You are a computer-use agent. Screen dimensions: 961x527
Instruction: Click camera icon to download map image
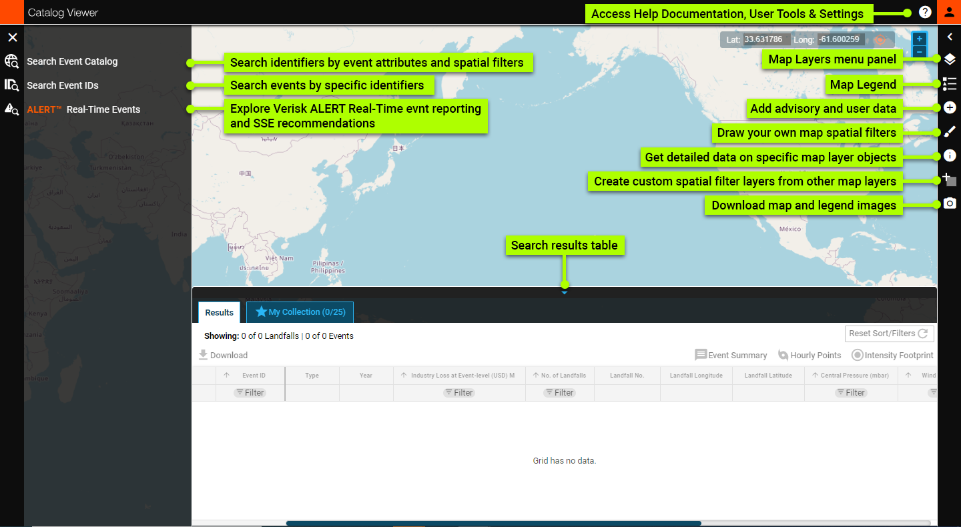click(x=950, y=203)
